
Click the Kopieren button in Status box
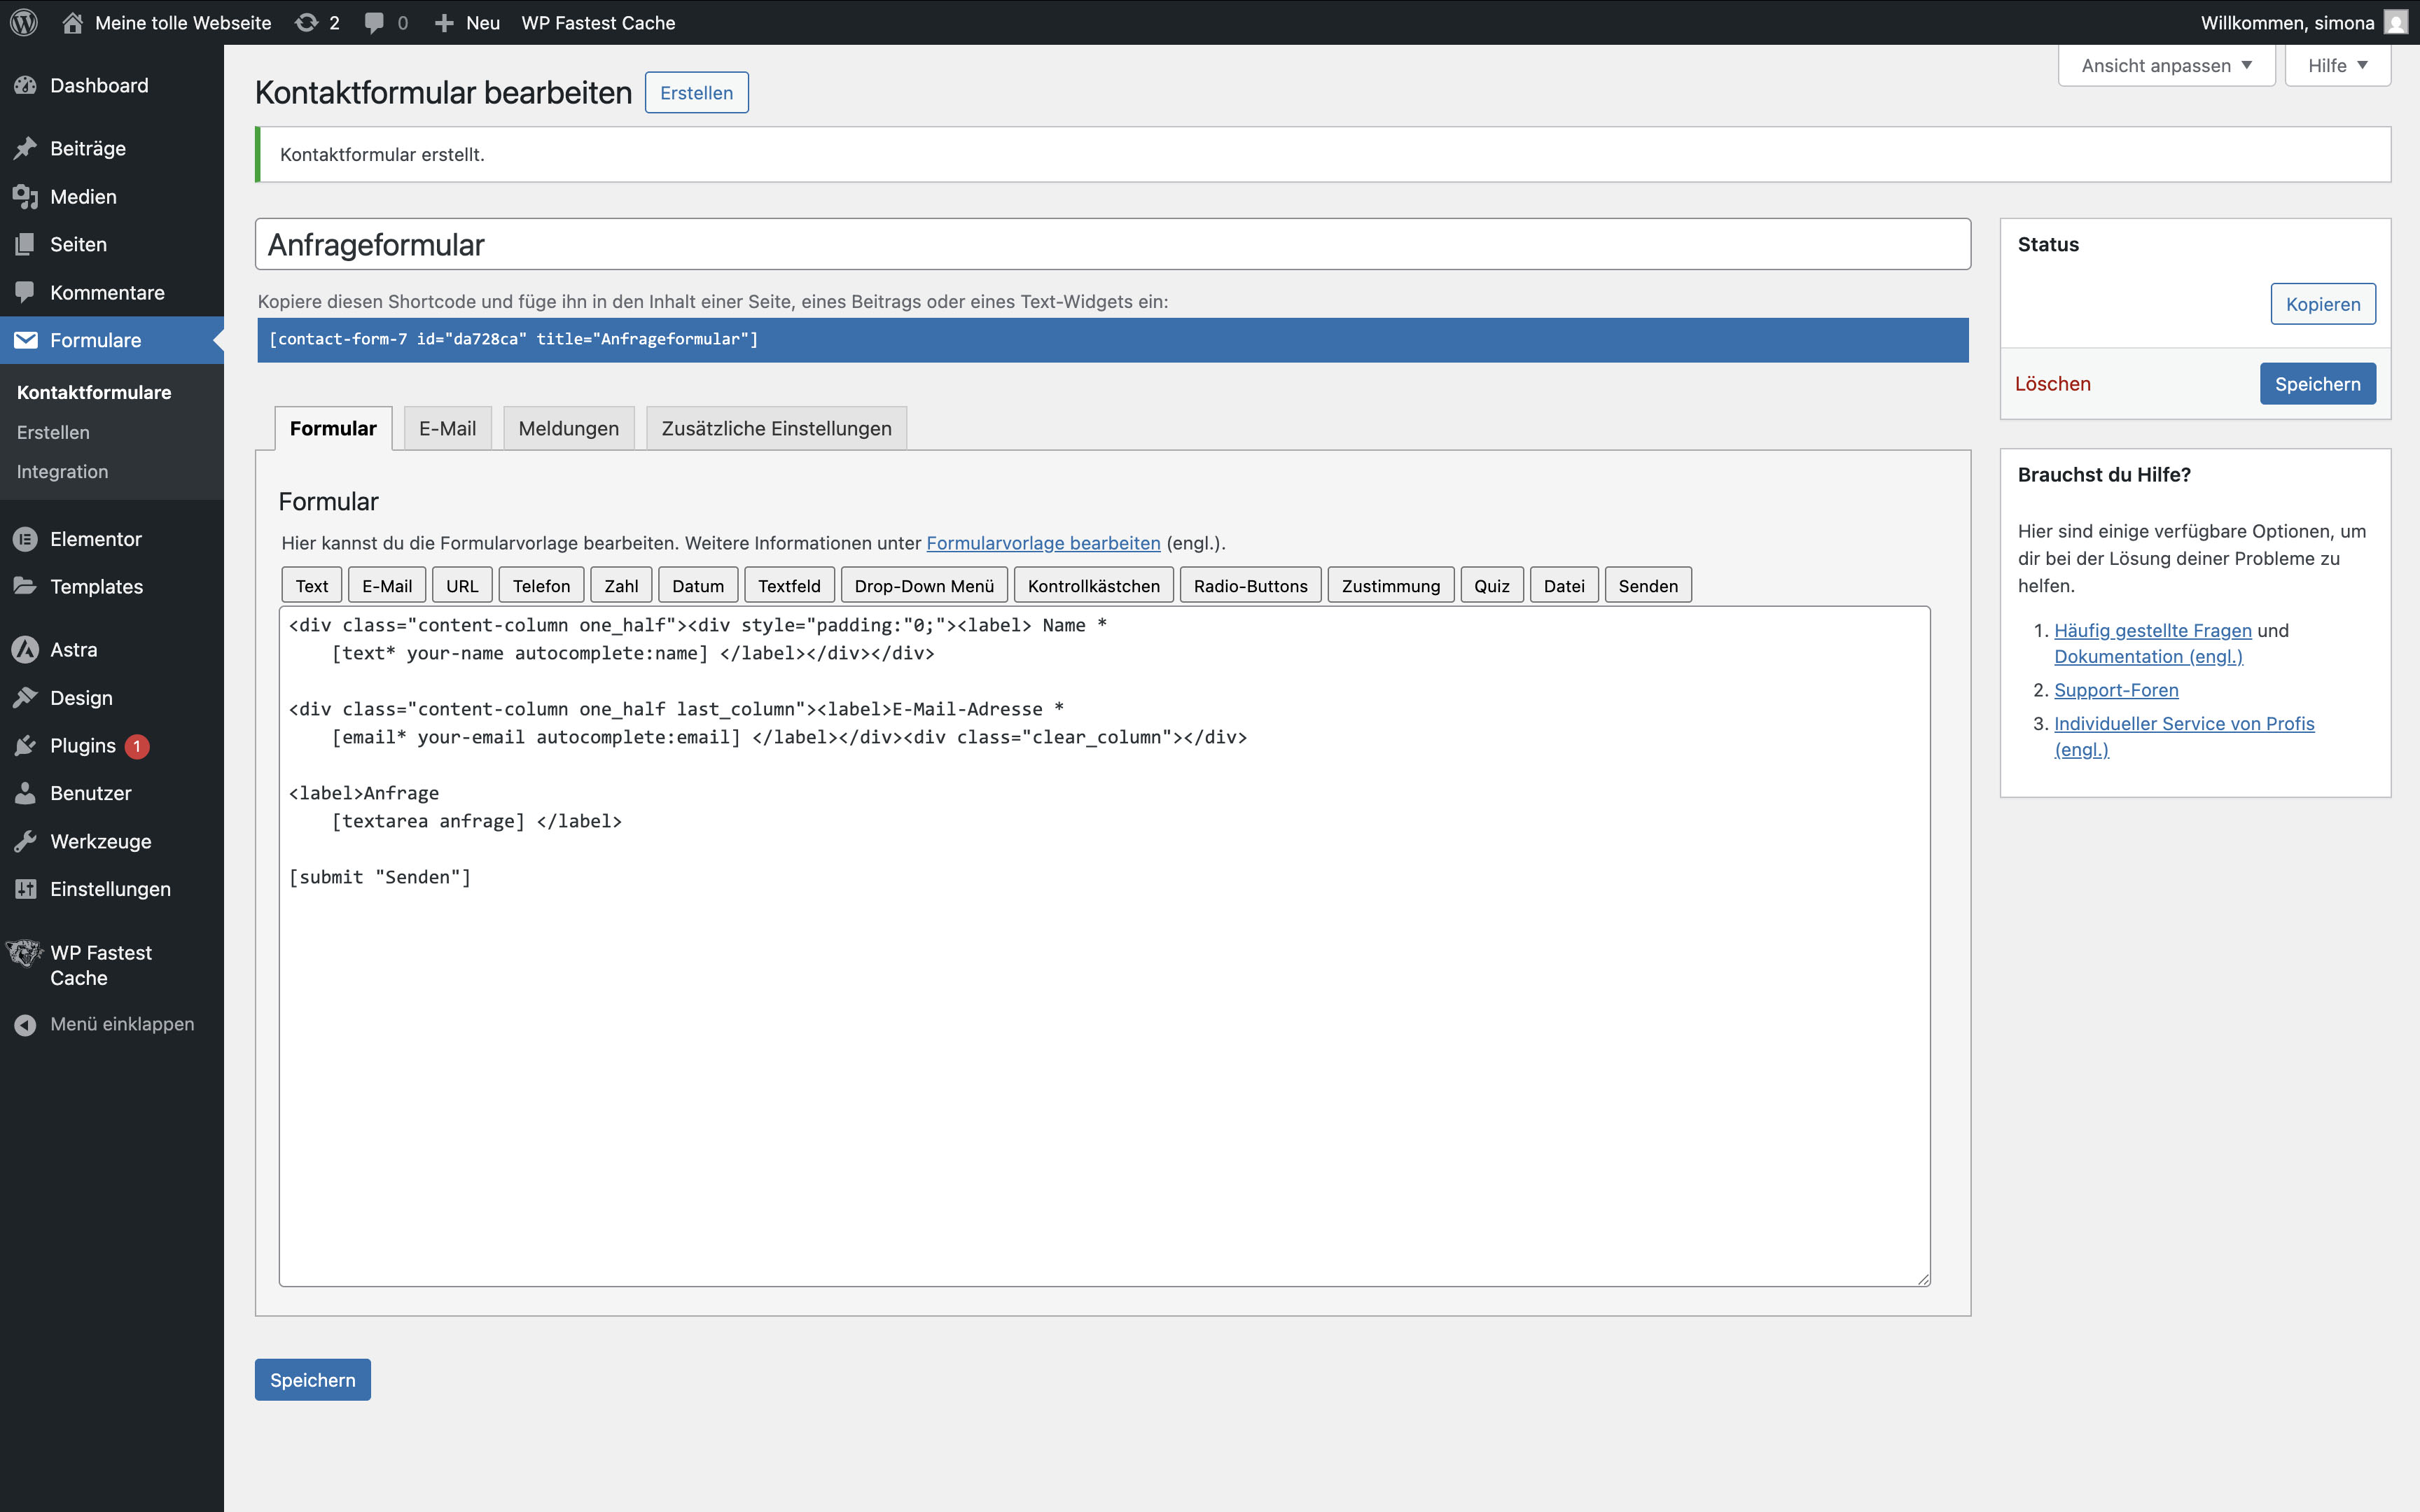(x=2322, y=304)
